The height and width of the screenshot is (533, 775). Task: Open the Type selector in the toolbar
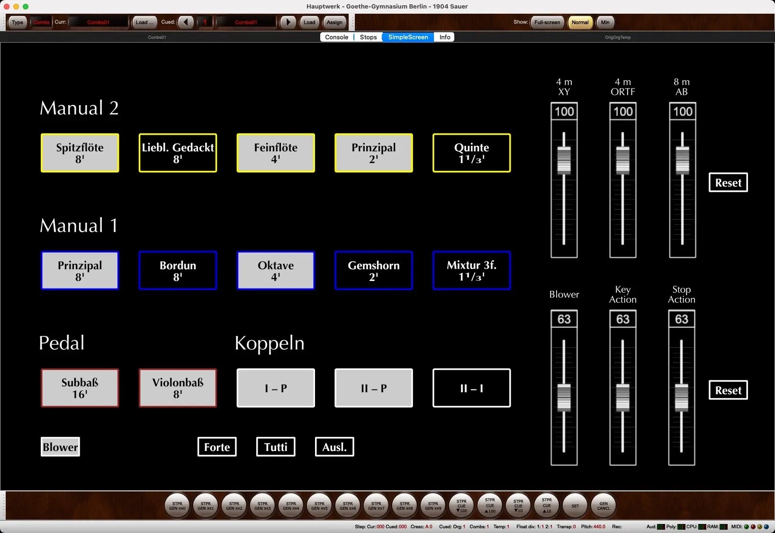18,22
